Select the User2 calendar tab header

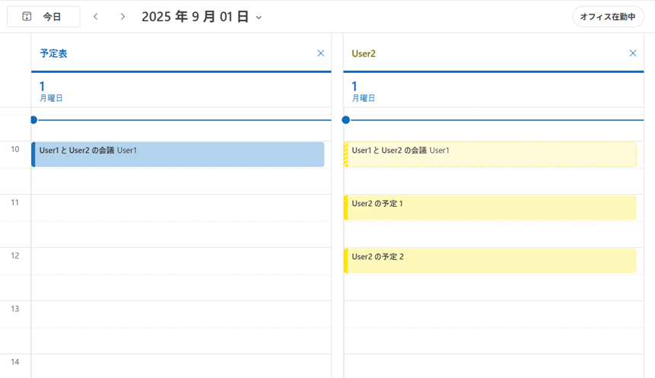[364, 53]
